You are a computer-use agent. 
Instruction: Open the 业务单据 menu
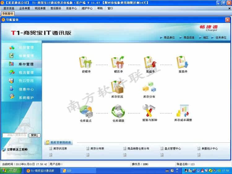click(x=24, y=8)
